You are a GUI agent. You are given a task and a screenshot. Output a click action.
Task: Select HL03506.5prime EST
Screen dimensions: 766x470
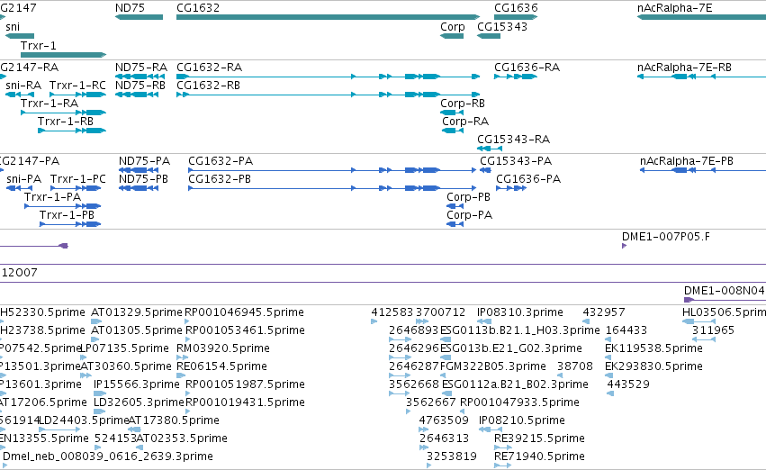[x=699, y=321]
